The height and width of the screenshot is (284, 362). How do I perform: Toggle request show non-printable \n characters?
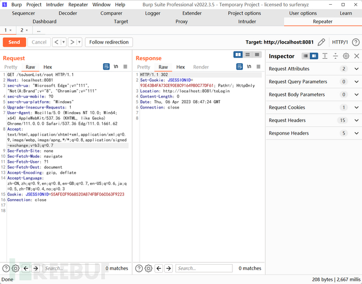pyautogui.click(x=116, y=67)
